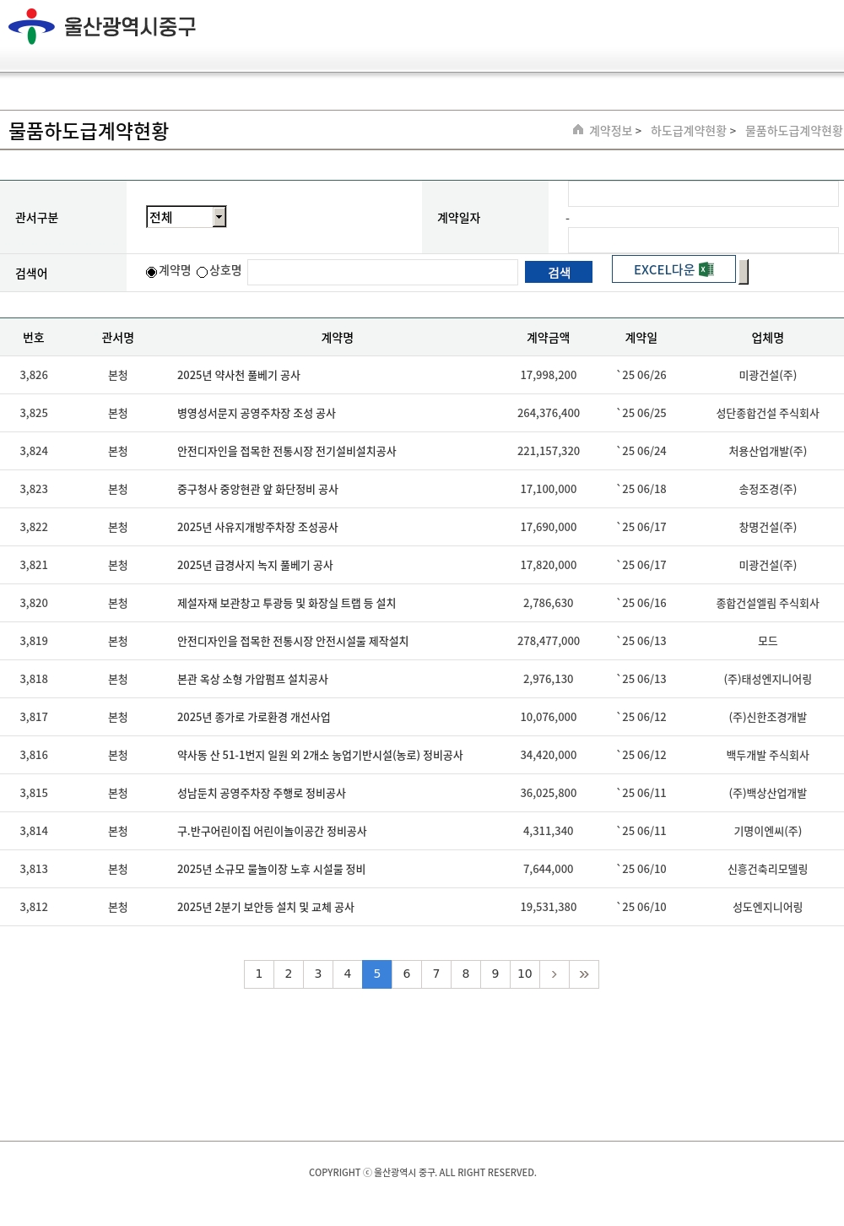Click the contract start date field
Viewport: 844px width, 1226px height.
click(703, 193)
